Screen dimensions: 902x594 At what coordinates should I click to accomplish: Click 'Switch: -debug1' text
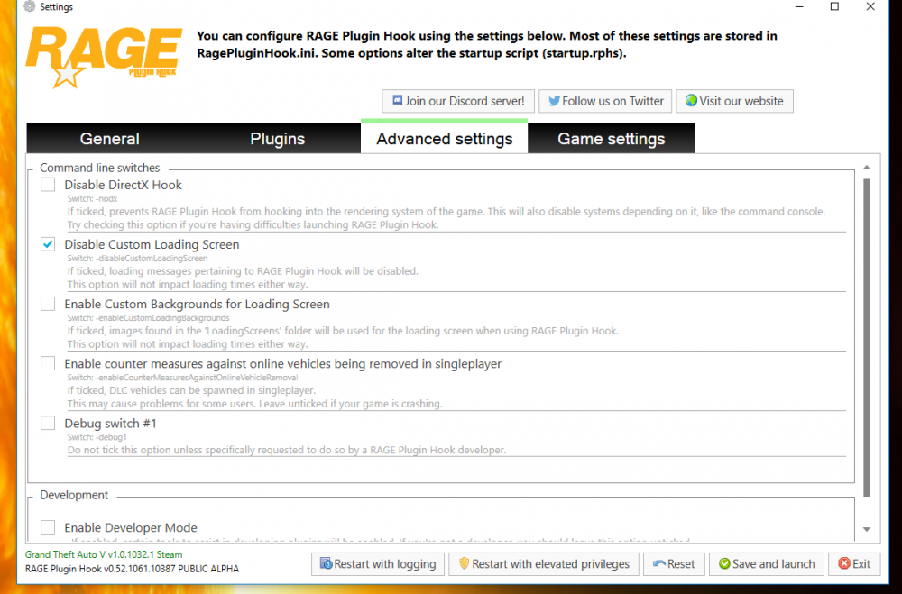click(x=97, y=437)
